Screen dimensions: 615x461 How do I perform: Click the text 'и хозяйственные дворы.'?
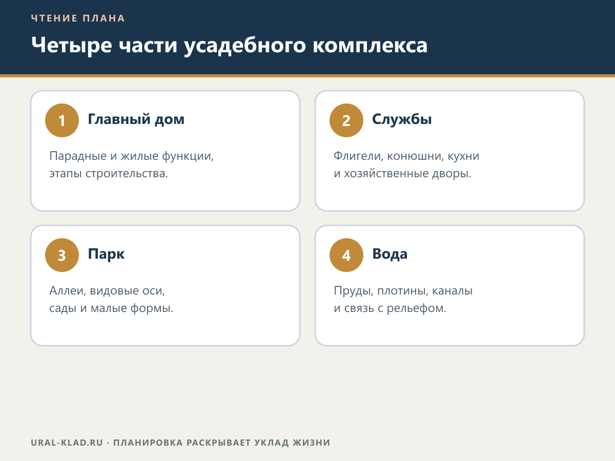[402, 174]
